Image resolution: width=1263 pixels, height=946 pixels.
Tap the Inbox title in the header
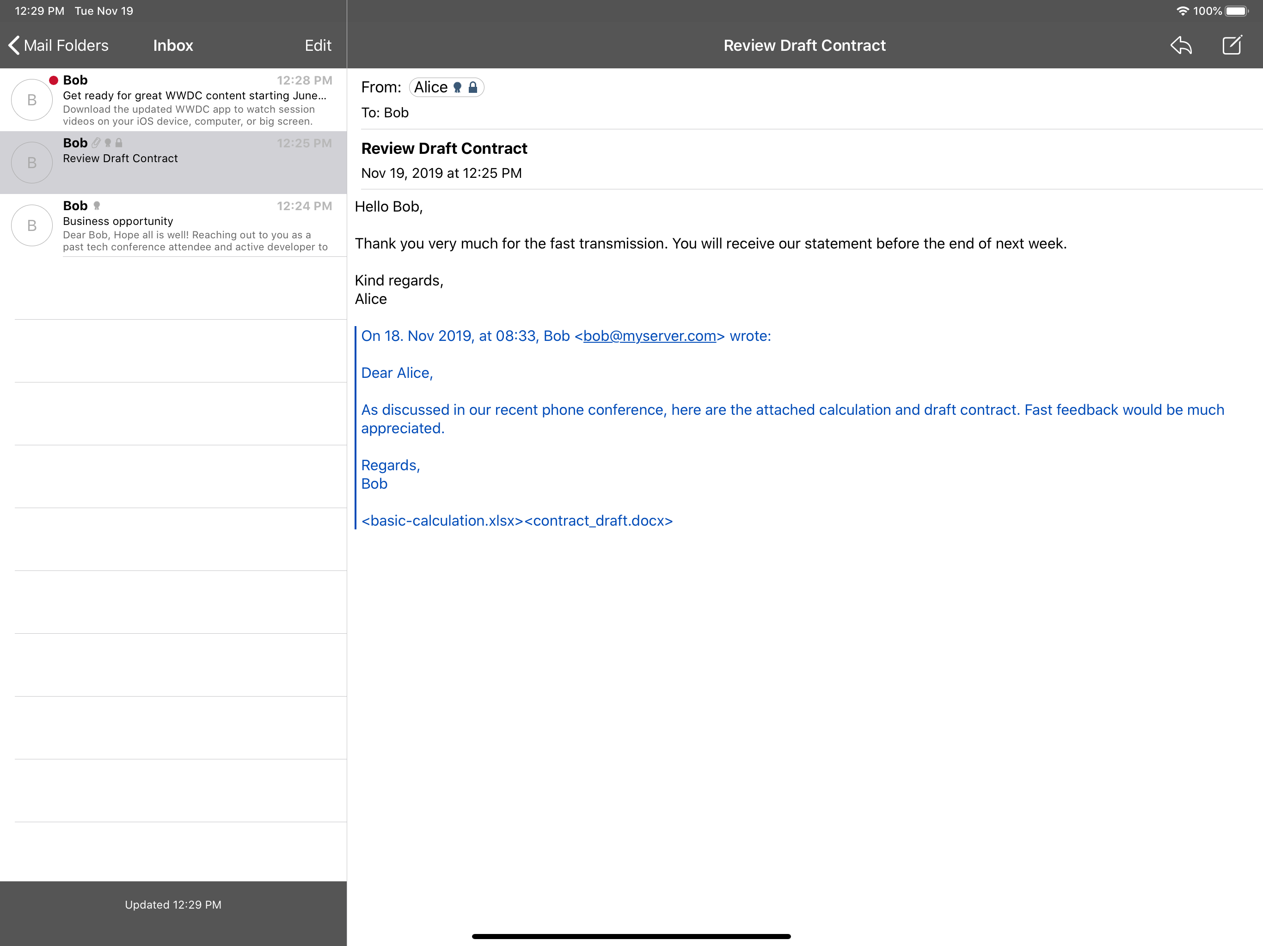[173, 45]
